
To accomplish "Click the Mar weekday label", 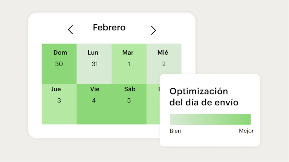I will click(x=128, y=53).
